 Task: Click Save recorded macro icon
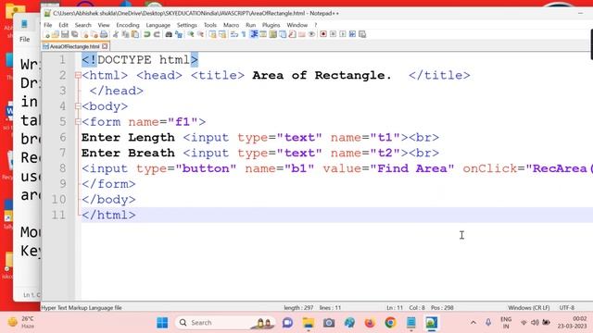pos(362,34)
